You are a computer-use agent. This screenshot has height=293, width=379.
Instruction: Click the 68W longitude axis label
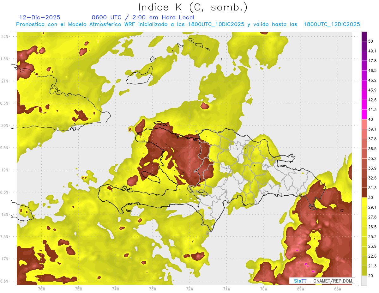pyautogui.click(x=337, y=289)
